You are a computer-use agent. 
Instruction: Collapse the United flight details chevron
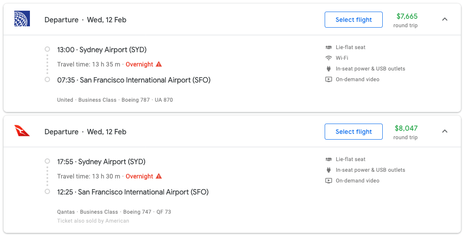444,19
